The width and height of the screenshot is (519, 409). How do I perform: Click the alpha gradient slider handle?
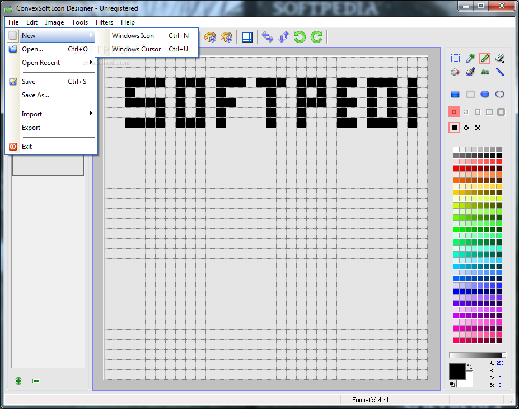[x=504, y=355]
